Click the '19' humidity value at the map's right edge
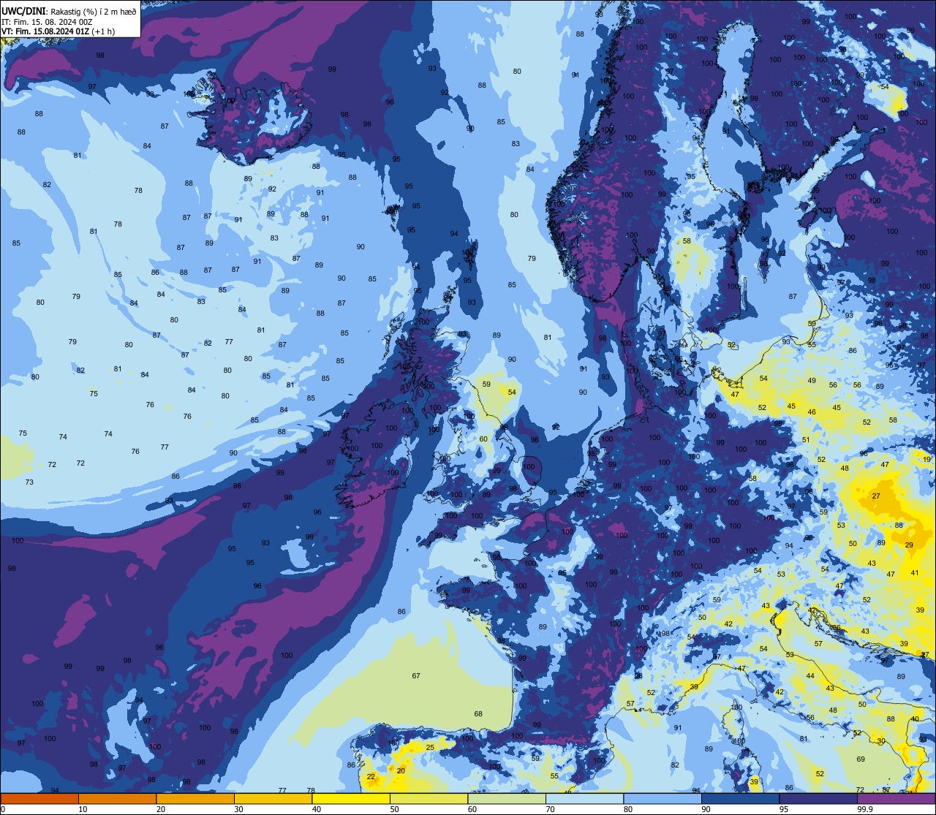The image size is (936, 815). [926, 459]
